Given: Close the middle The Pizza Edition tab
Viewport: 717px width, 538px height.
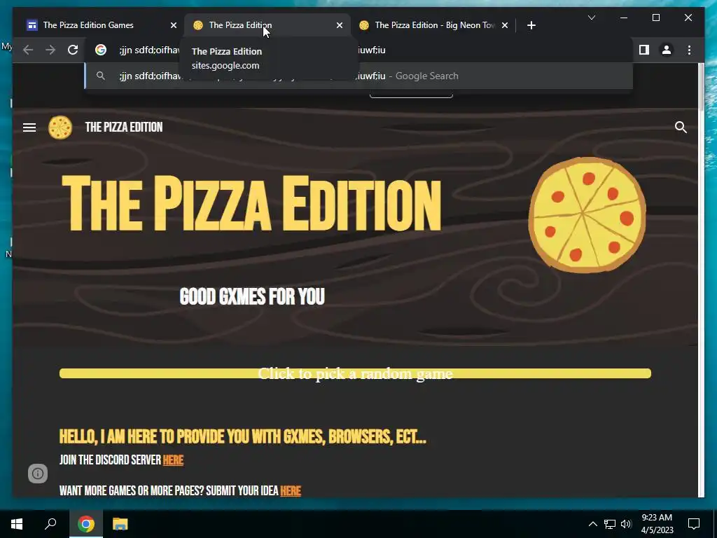Looking at the screenshot, I should pos(340,25).
